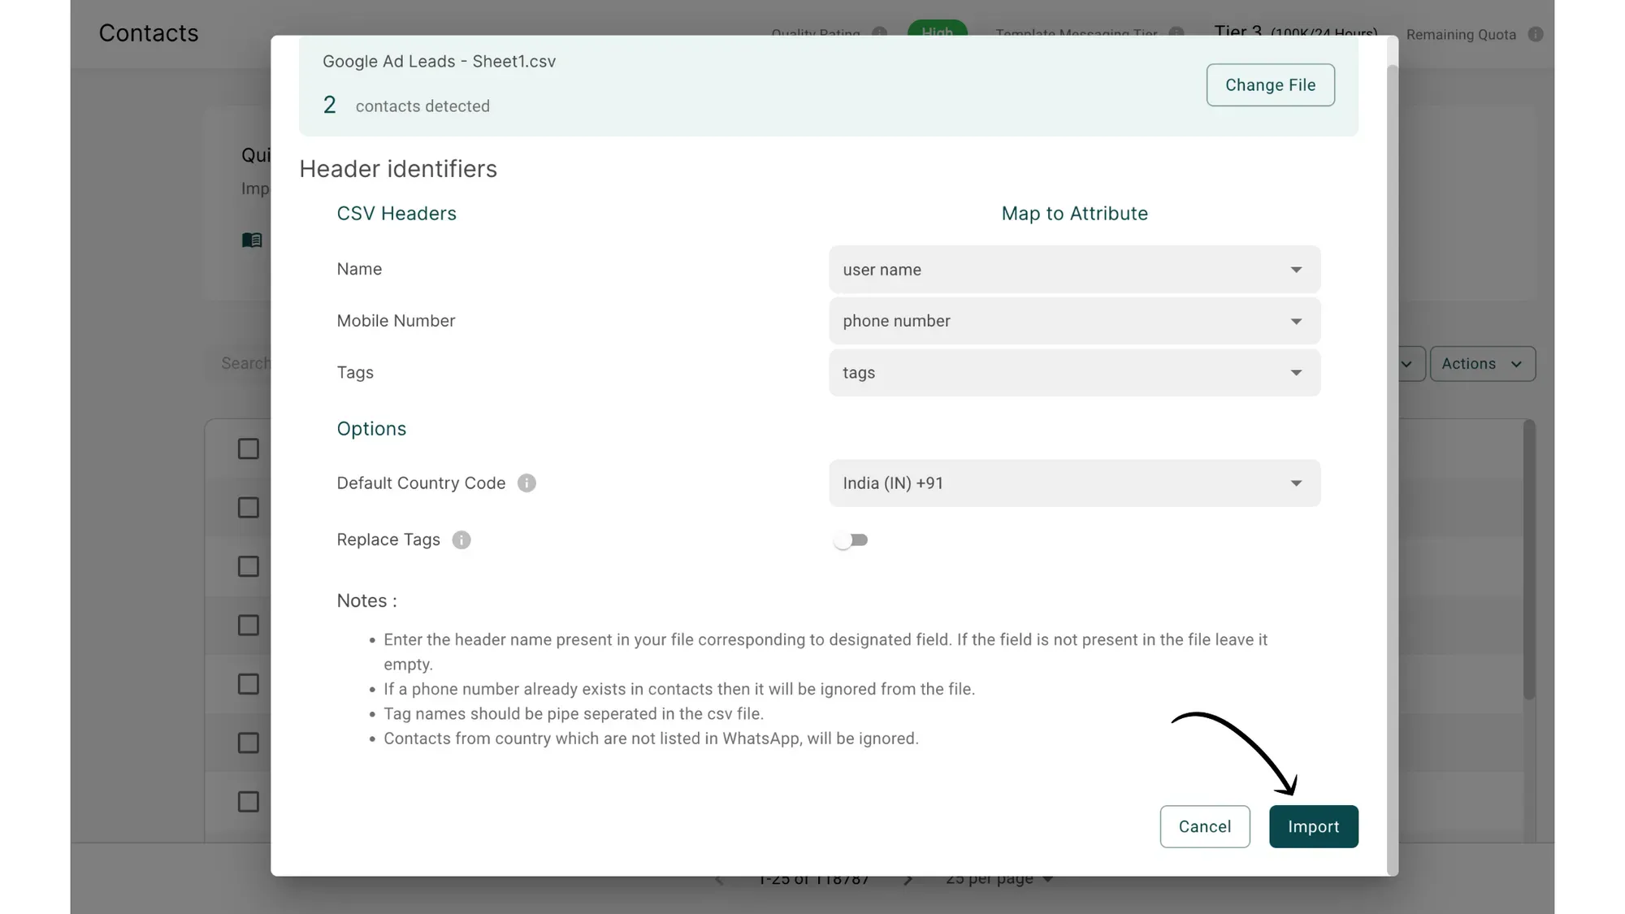Screen dimensions: 1625x914
Task: Open Mobile Number attribute mapping dropdown
Action: (x=1074, y=321)
